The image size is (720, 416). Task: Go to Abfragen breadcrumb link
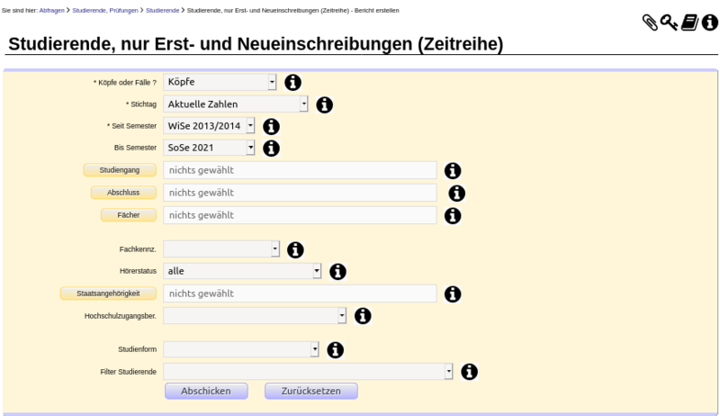coord(52,11)
